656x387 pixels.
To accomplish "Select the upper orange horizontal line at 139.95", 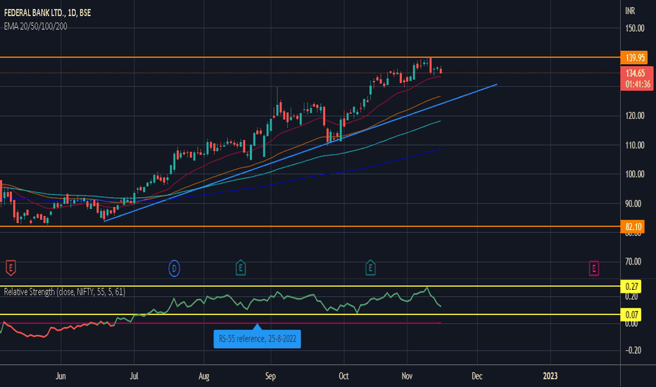I will pyautogui.click(x=310, y=57).
